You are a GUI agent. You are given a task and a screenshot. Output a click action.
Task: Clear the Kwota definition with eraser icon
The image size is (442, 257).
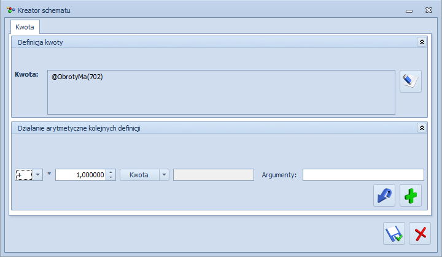(411, 81)
